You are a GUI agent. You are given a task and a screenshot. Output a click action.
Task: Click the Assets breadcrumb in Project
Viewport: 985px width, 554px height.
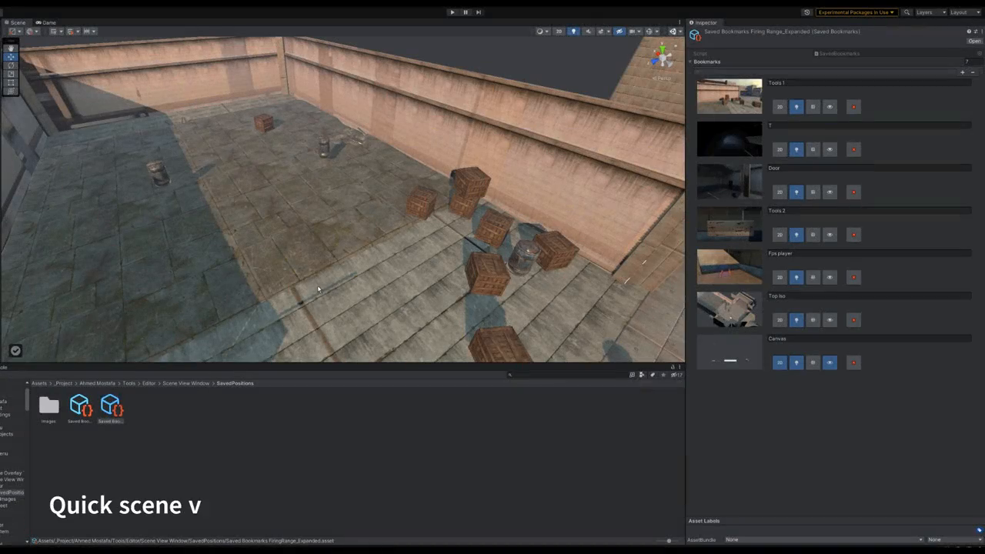(38, 383)
